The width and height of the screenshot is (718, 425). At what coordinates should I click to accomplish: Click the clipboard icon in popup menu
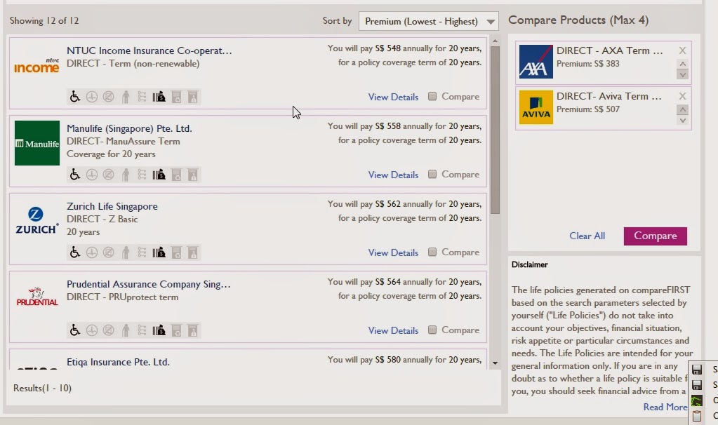click(696, 416)
